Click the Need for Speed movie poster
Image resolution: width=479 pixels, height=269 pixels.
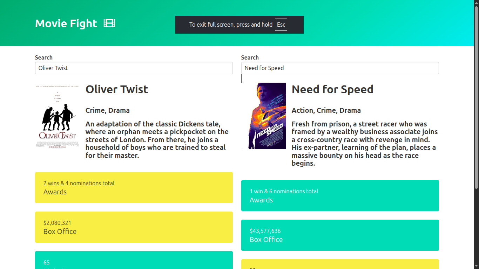pos(264,116)
